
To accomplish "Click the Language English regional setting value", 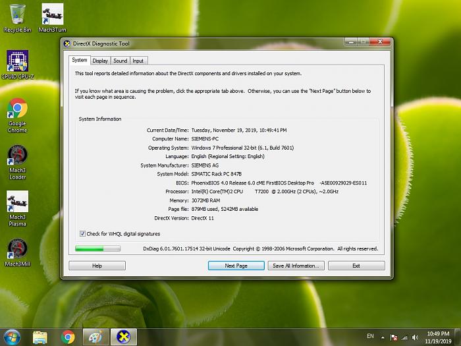I will [x=228, y=157].
